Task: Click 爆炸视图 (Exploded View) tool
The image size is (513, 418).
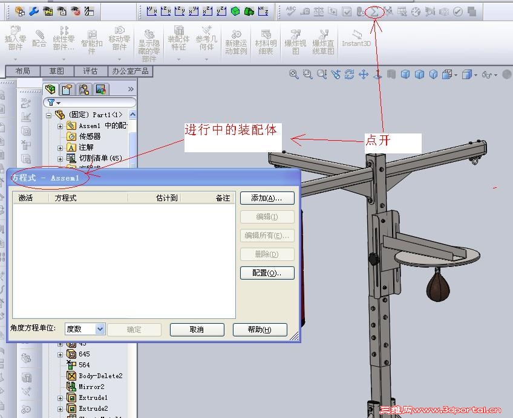Action: (295, 42)
